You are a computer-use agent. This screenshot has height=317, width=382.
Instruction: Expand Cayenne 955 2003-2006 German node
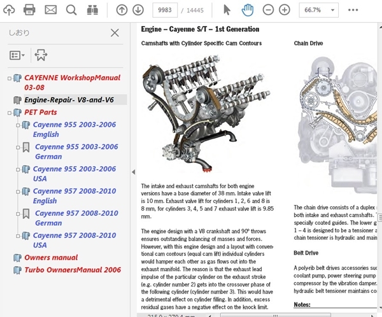tap(18, 148)
